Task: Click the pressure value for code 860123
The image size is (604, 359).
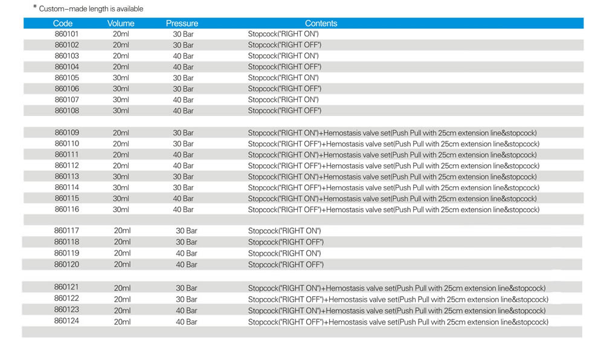Action: (187, 311)
